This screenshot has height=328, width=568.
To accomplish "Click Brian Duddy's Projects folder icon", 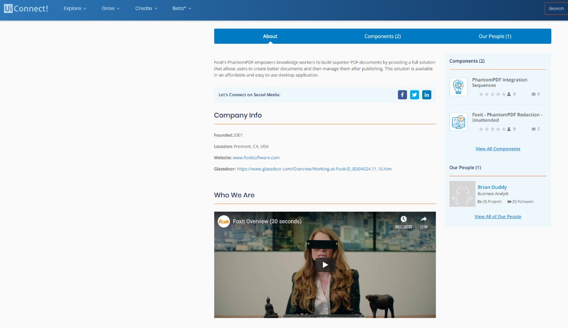I will click(x=479, y=202).
